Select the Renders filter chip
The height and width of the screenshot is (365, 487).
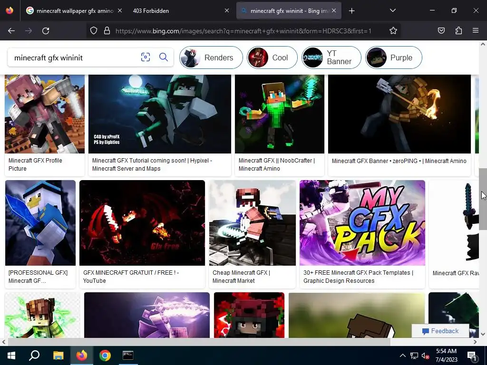coord(211,58)
